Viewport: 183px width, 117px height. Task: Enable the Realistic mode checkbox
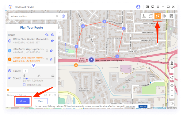(24, 85)
